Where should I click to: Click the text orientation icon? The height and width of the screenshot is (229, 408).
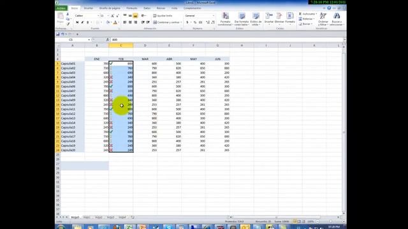pyautogui.click(x=143, y=16)
